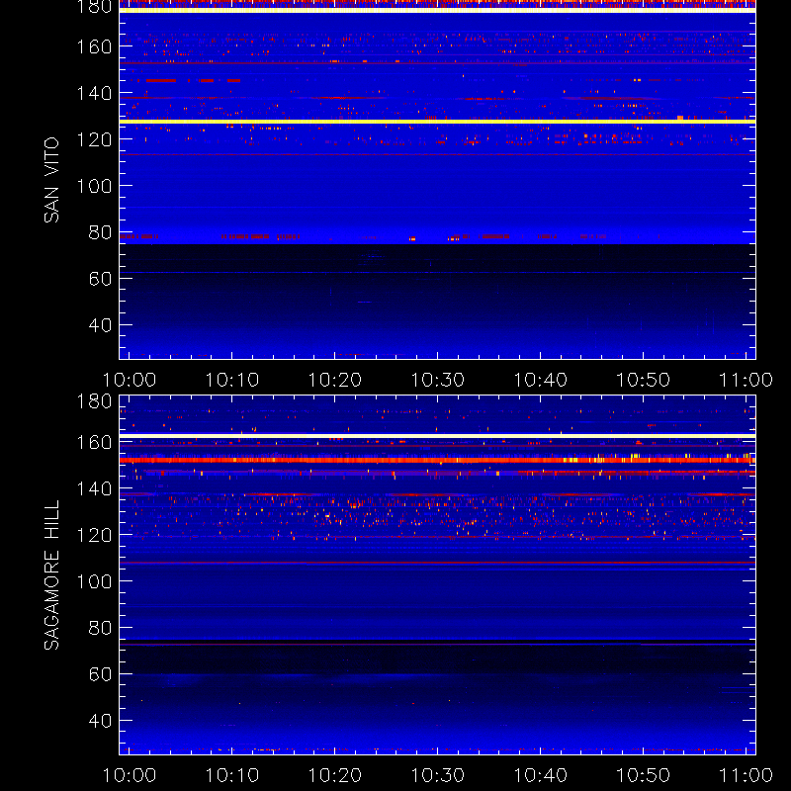Click the SAN VITO axis title

click(52, 180)
